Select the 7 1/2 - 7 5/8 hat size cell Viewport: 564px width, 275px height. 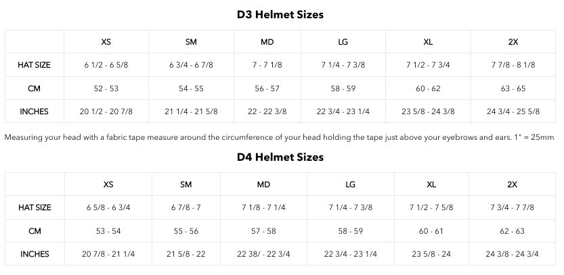(430, 207)
